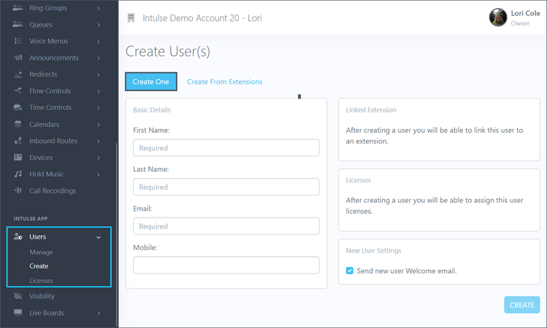Switch to Create From Extensions tab
The image size is (547, 328).
pos(224,82)
